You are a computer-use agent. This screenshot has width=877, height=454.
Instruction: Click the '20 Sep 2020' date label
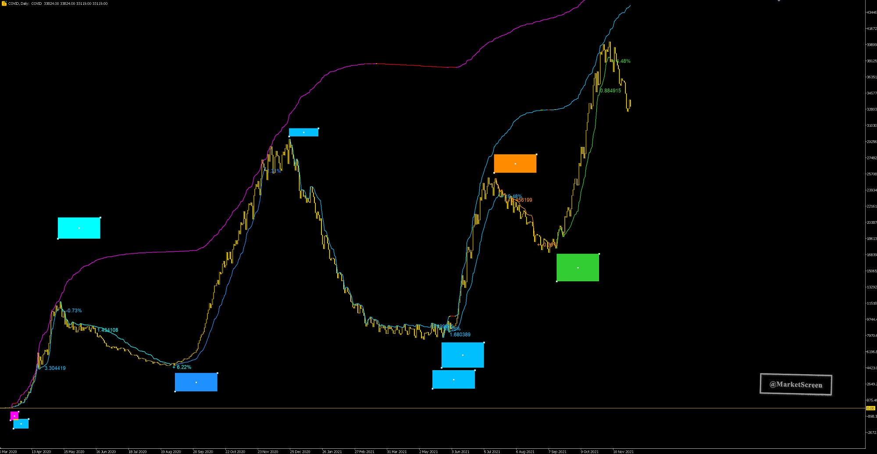[x=203, y=452]
